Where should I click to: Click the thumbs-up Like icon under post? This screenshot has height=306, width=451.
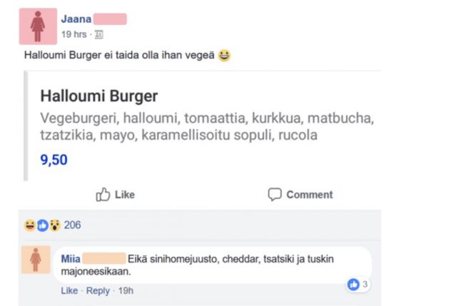(103, 194)
